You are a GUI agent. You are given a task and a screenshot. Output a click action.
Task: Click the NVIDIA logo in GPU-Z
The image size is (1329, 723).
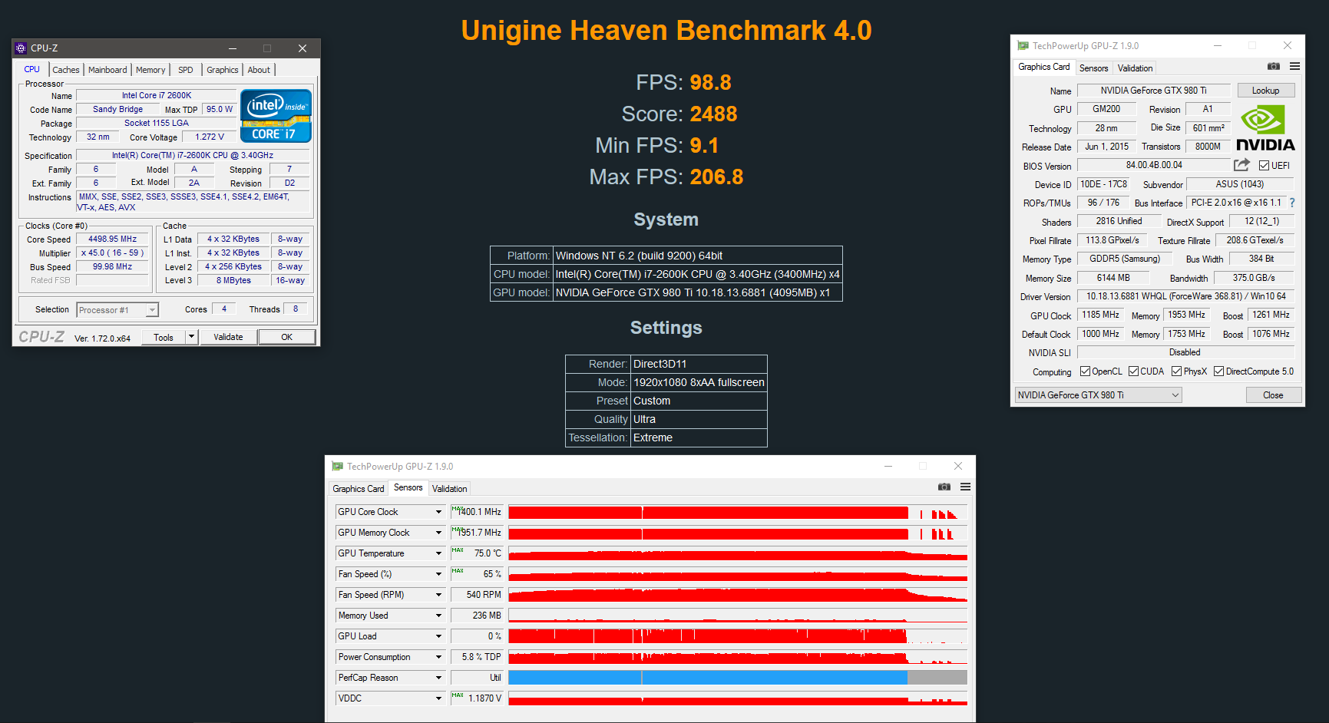coord(1265,128)
